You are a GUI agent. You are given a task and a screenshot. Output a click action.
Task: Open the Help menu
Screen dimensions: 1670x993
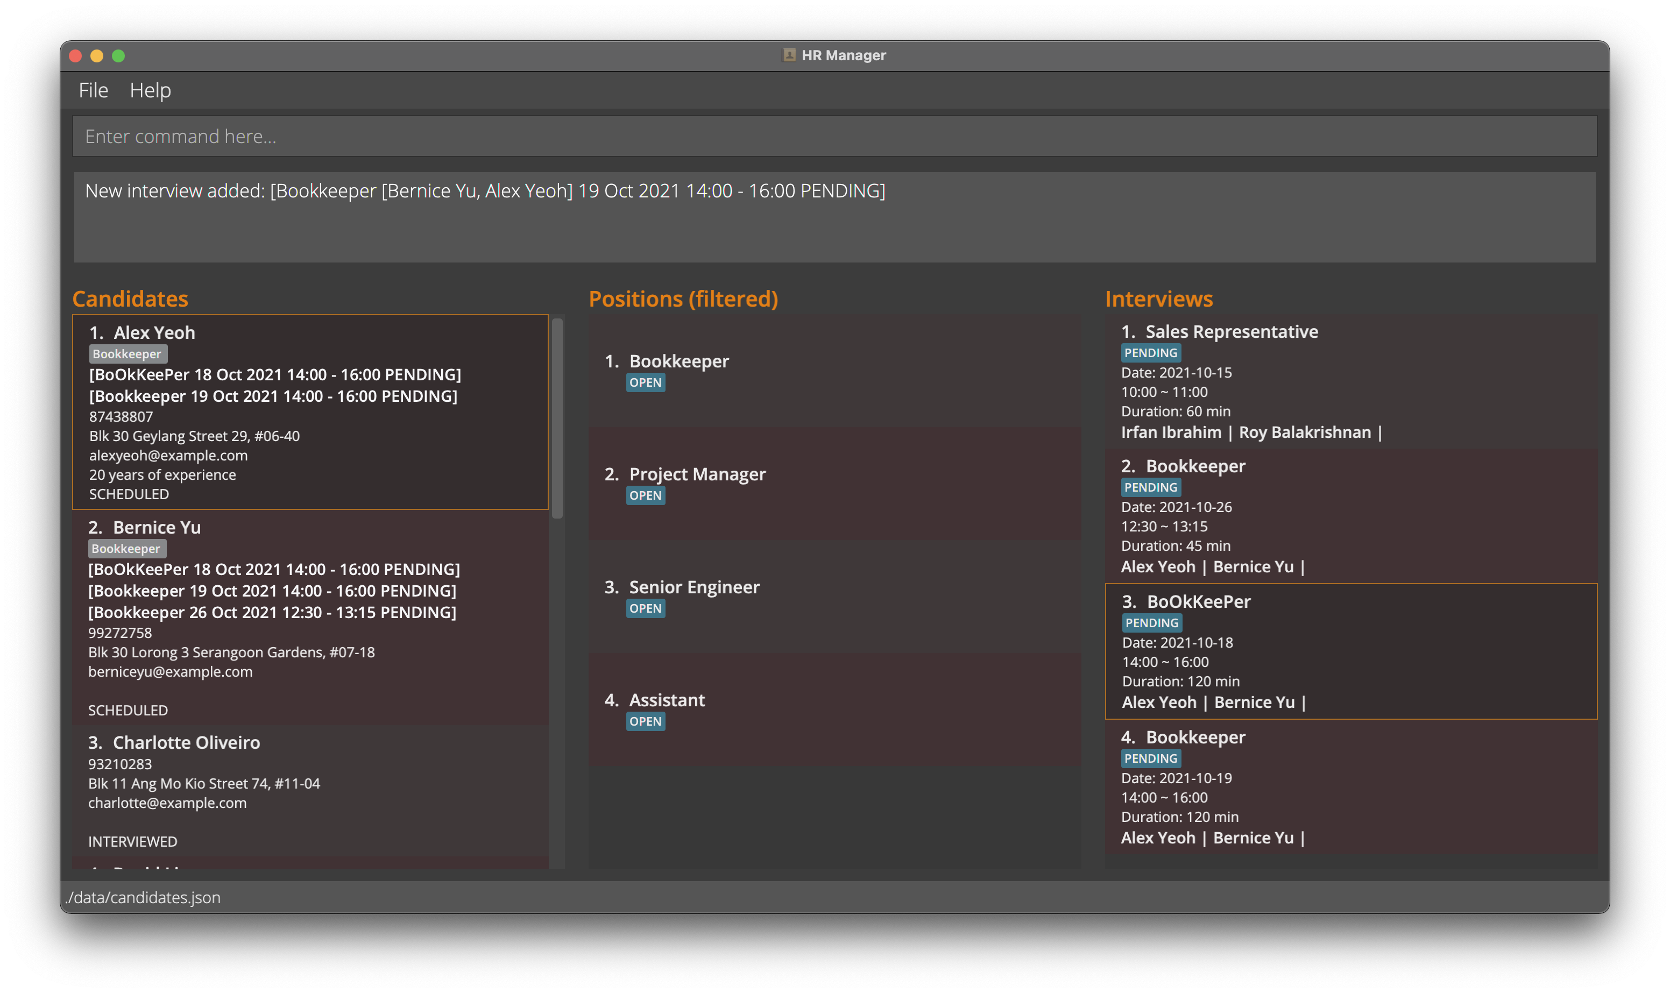[150, 90]
